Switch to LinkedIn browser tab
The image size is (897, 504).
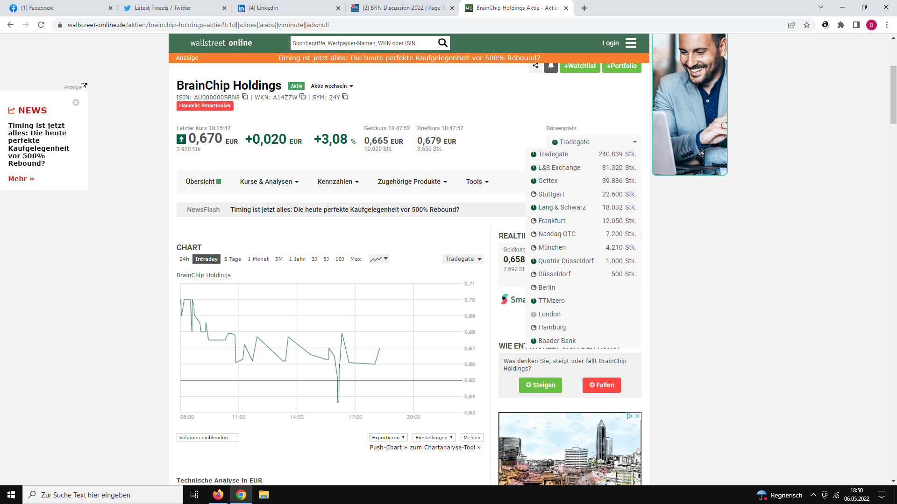click(x=289, y=8)
